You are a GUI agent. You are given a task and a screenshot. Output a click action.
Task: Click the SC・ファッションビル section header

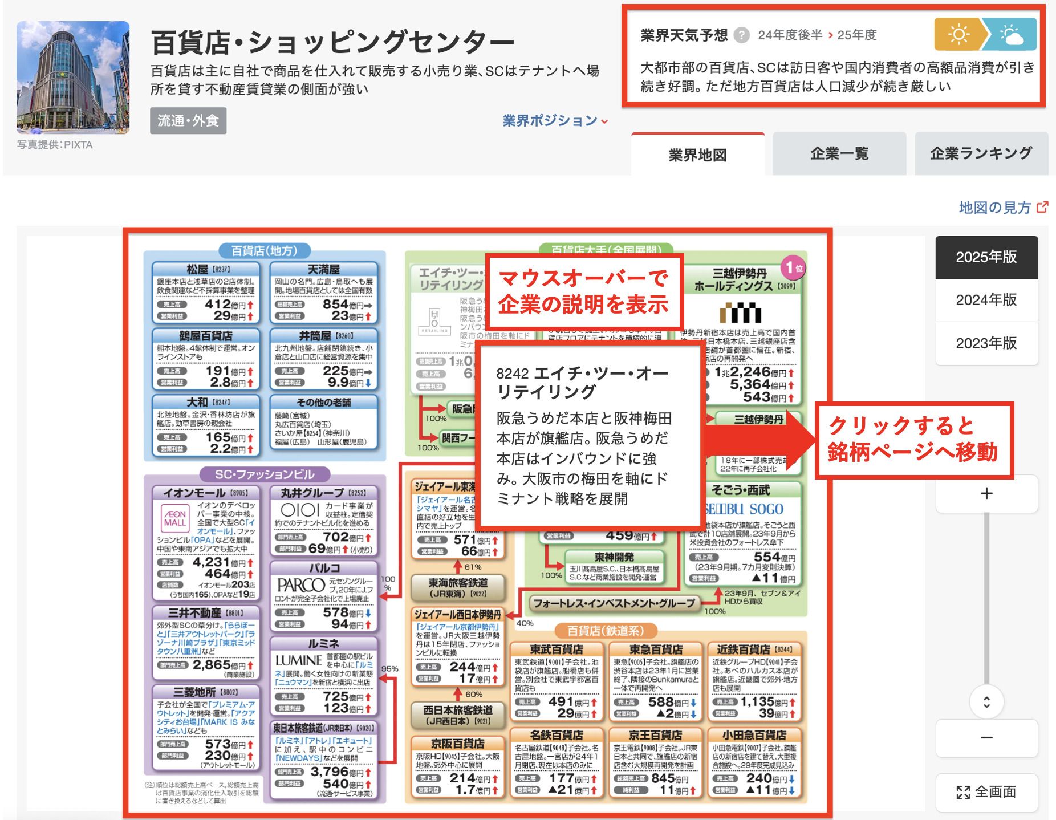click(265, 474)
